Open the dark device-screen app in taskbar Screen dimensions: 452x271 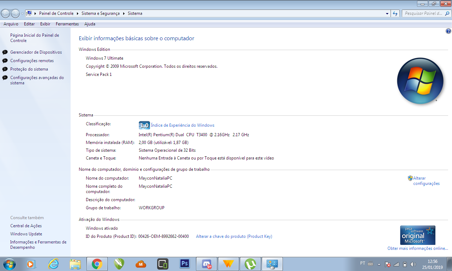[163, 264]
